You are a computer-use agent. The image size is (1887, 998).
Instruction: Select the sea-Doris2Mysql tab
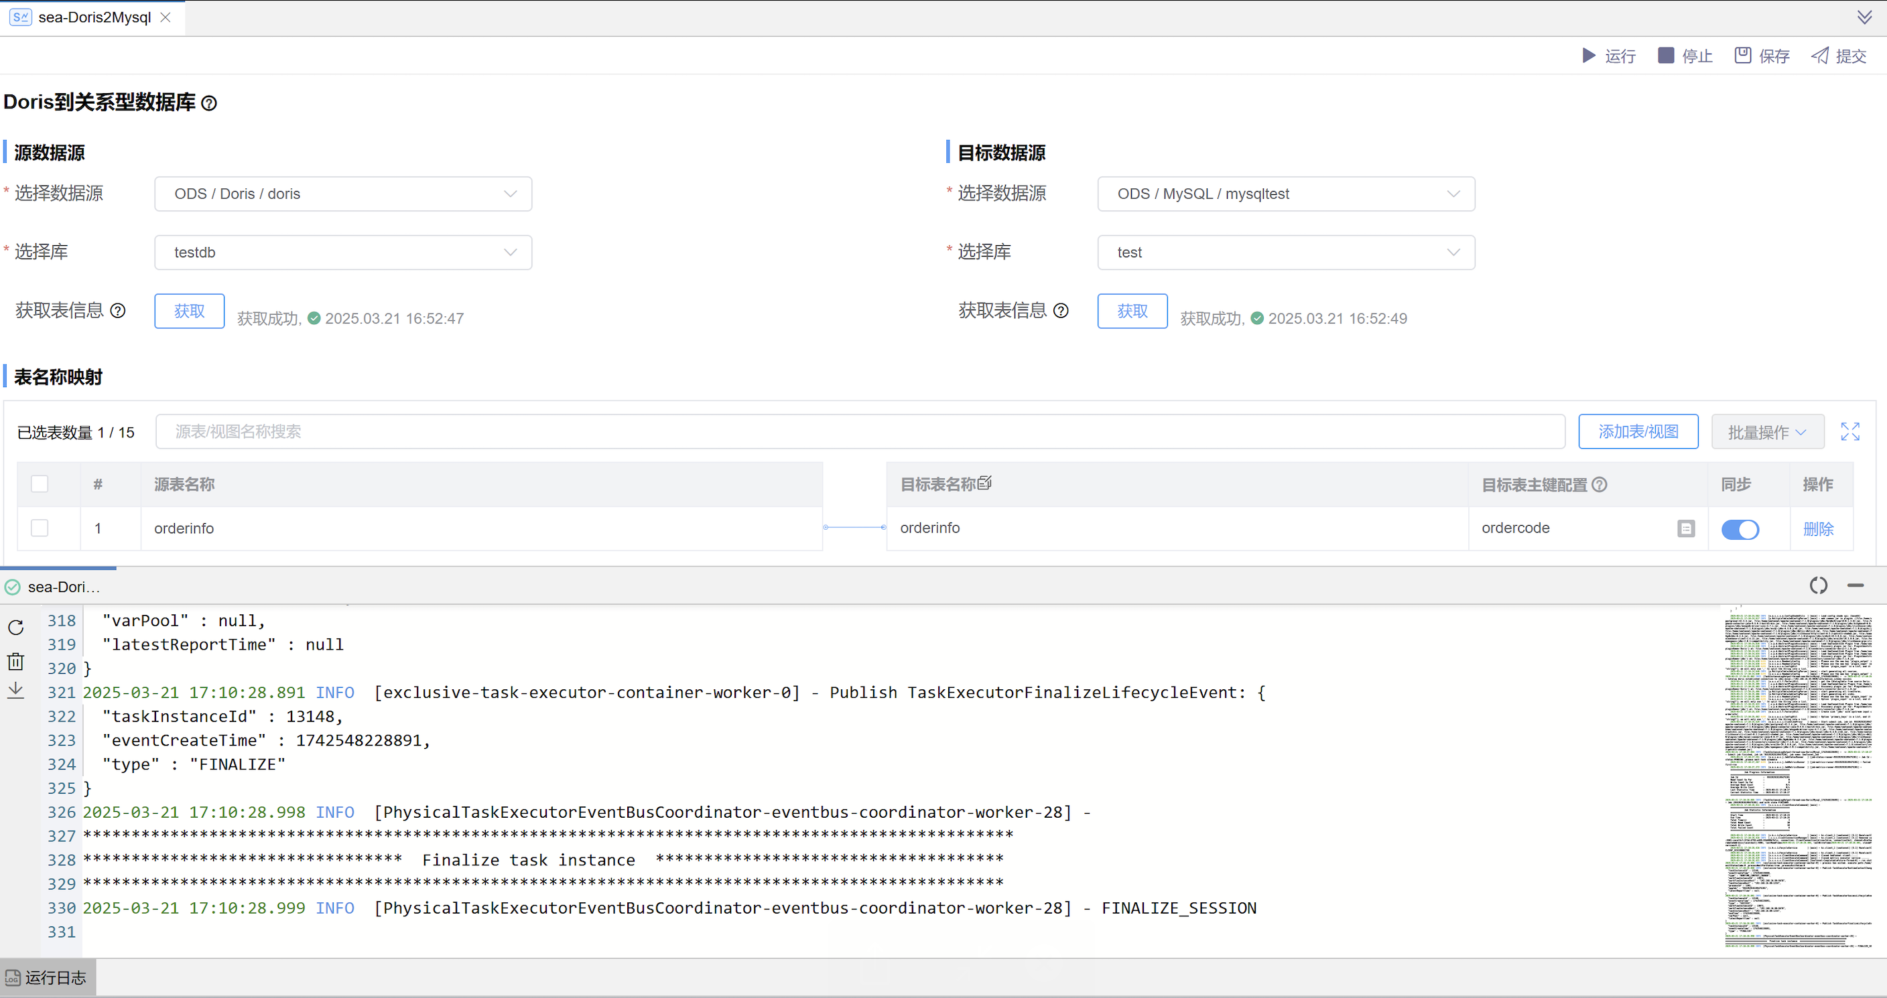(x=93, y=17)
